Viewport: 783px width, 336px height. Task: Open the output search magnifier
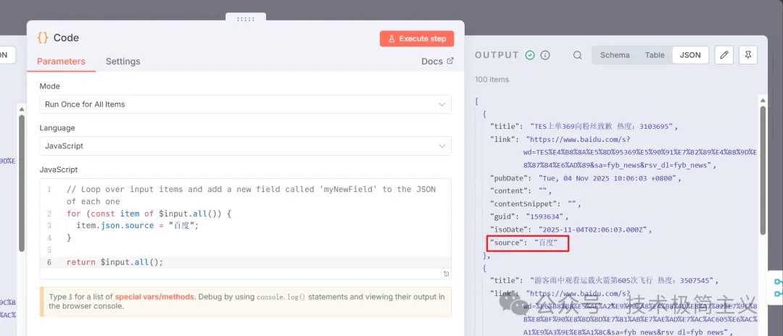577,55
